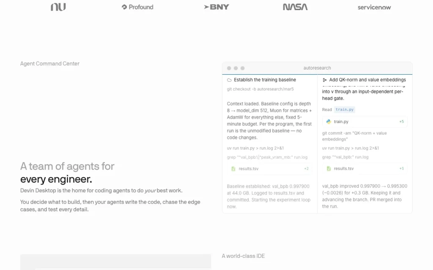Open the results.tsv card marked +2
The height and width of the screenshot is (270, 433).
(269, 169)
